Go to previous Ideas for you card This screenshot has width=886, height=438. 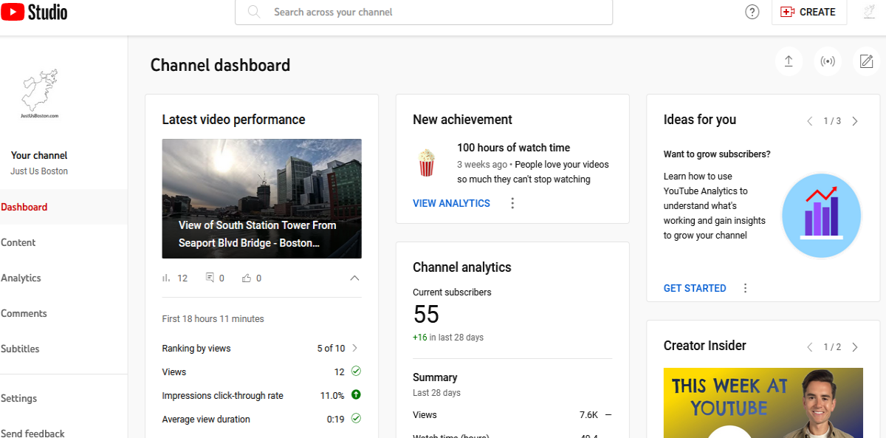pyautogui.click(x=810, y=121)
